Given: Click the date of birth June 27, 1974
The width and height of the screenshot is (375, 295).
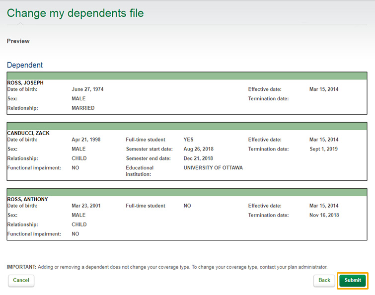Looking at the screenshot, I should tap(87, 89).
